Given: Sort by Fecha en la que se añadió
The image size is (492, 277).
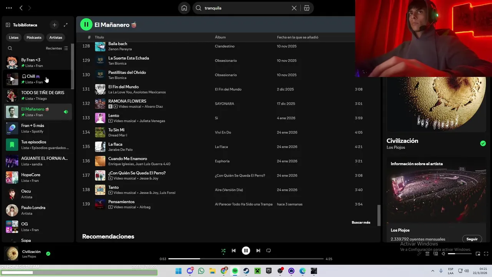Looking at the screenshot, I should (x=298, y=37).
